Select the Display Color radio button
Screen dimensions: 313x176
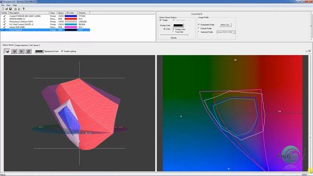174,29
